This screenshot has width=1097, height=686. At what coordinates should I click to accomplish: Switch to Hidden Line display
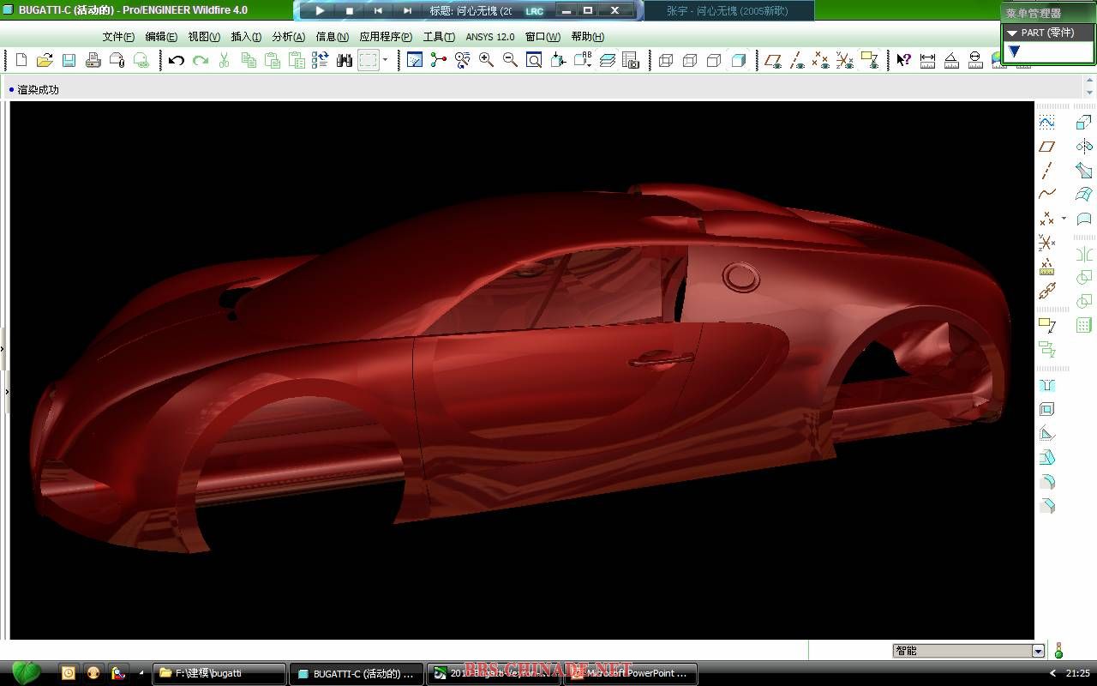(x=690, y=60)
